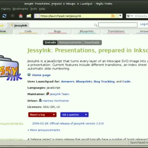Click the Launchpad search magnifier icon
148x148 pixels.
tap(96, 25)
